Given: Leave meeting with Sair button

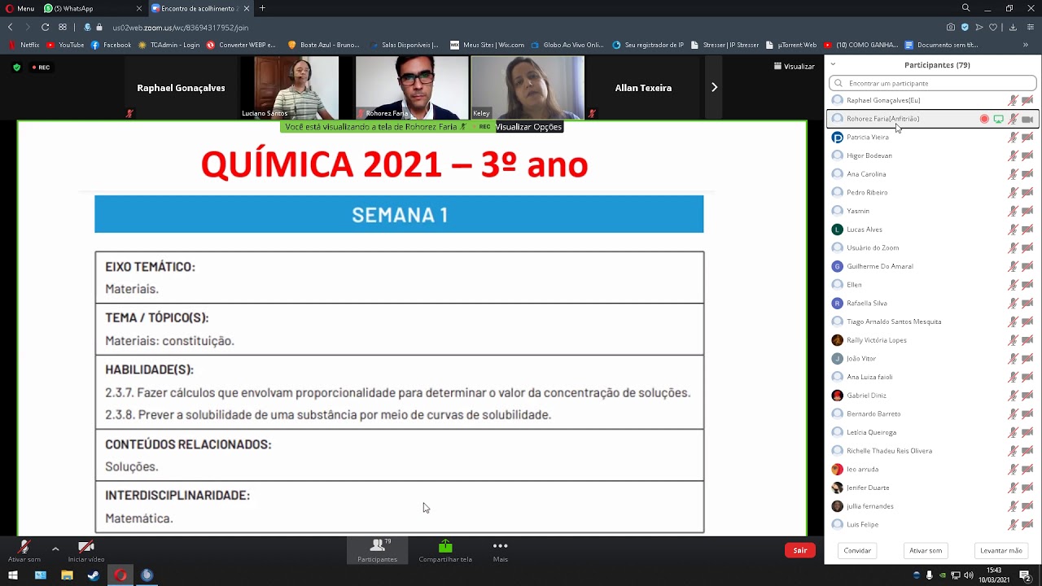Looking at the screenshot, I should (800, 550).
